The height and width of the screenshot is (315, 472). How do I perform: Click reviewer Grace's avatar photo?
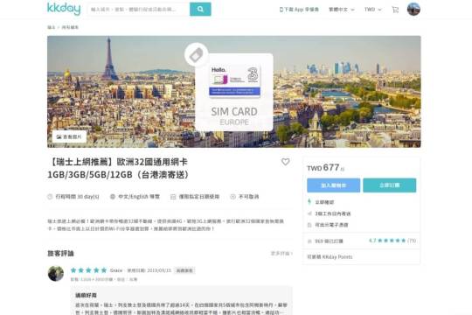point(56,273)
